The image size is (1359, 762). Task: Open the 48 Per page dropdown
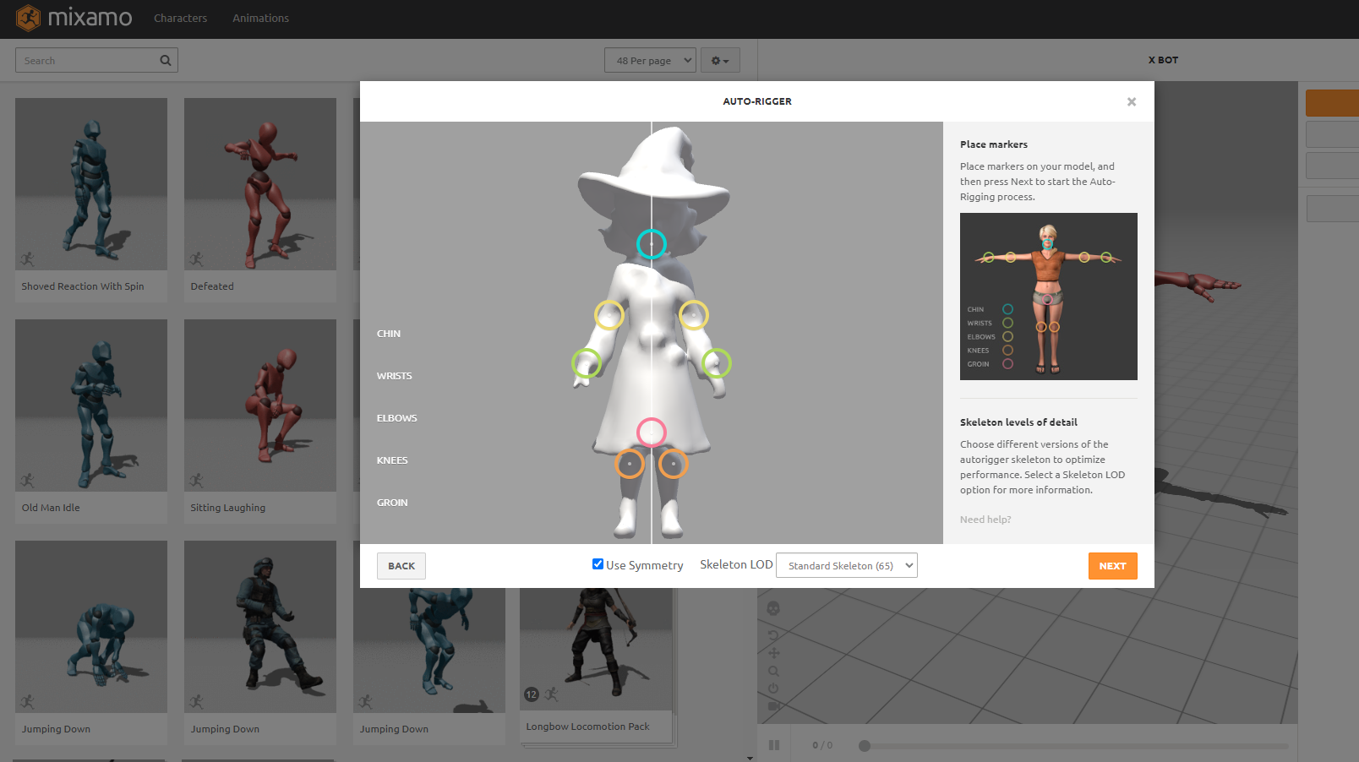click(x=650, y=60)
